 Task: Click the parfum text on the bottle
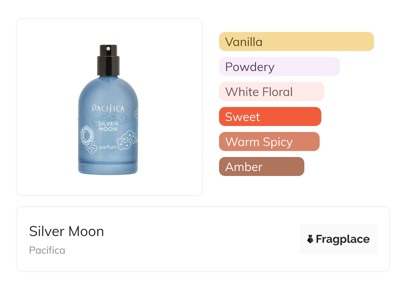point(108,147)
